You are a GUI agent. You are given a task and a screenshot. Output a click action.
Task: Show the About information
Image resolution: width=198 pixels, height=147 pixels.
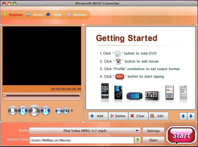[35, 15]
